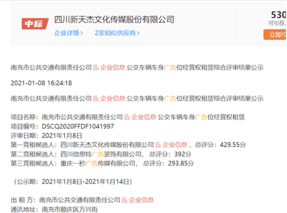This screenshot has height=213, width=287.
Task: Click building icon in 项目名称 row
Action: point(127,117)
